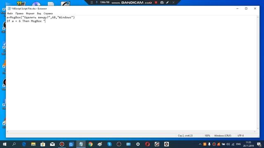Open taskbar search magnifier
The height and width of the screenshot is (148, 264).
(14, 144)
